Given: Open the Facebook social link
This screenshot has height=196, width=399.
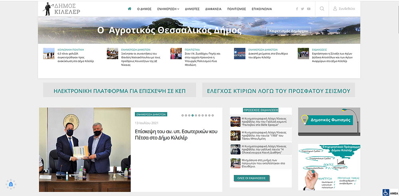Looking at the screenshot, I should (x=297, y=9).
